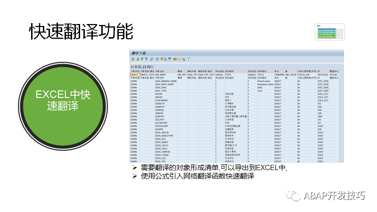Click the spreadsheet export toolbar icon

point(157,59)
